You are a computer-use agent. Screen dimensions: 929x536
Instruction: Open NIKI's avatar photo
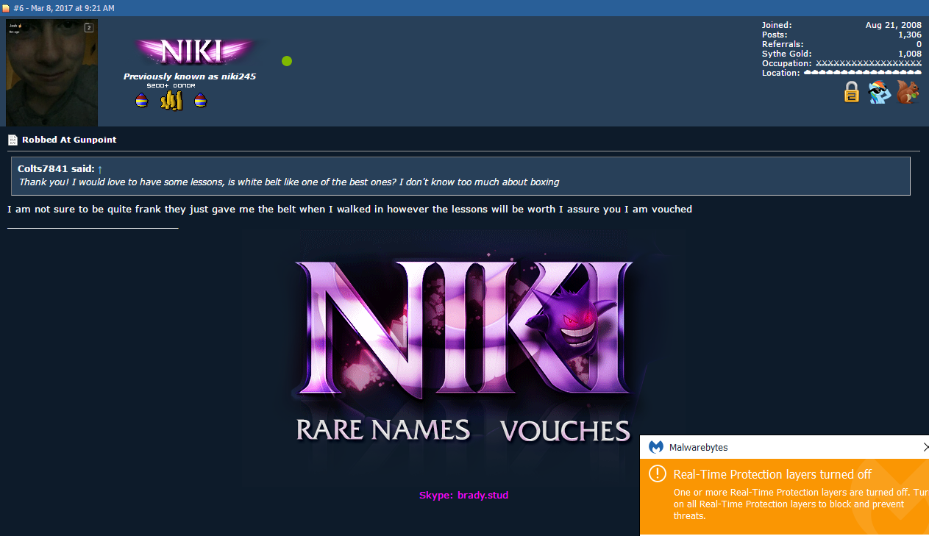click(51, 73)
